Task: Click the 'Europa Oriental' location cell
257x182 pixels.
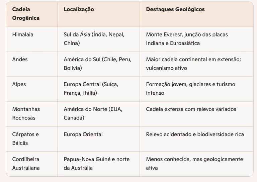Action: coord(83,134)
